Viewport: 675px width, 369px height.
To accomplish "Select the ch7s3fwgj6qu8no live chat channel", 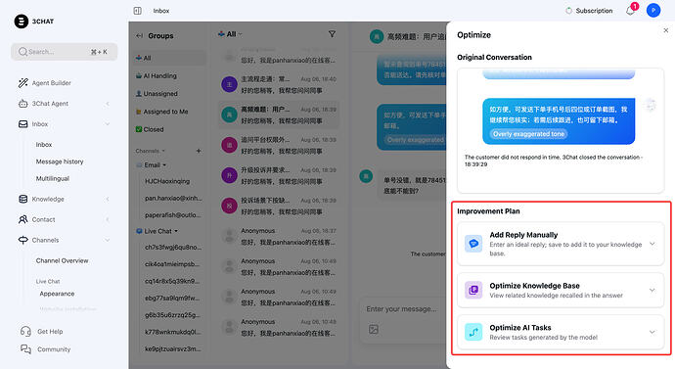I will [173, 248].
